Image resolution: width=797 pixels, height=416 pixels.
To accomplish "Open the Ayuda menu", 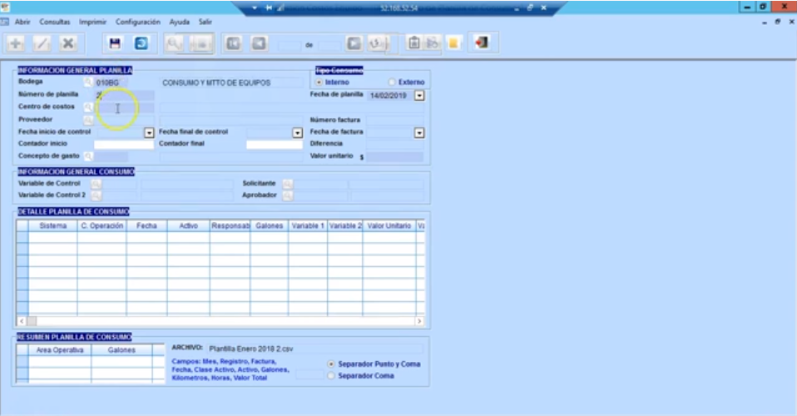I will click(x=180, y=22).
